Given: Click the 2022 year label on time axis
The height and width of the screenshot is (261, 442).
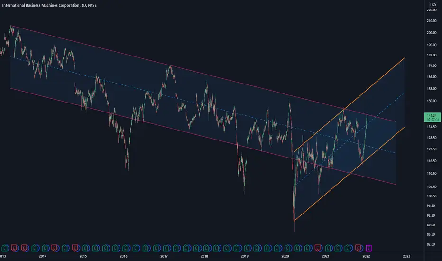Looking at the screenshot, I should [366, 256].
